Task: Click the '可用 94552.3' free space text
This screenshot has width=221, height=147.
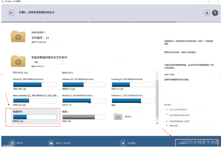Action: [20, 72]
